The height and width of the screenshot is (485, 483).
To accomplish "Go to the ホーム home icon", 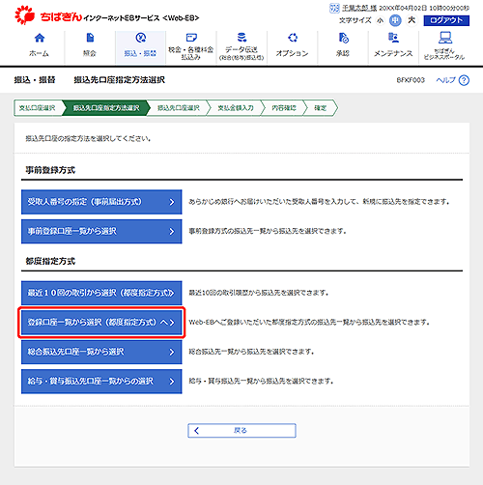I will [x=40, y=38].
